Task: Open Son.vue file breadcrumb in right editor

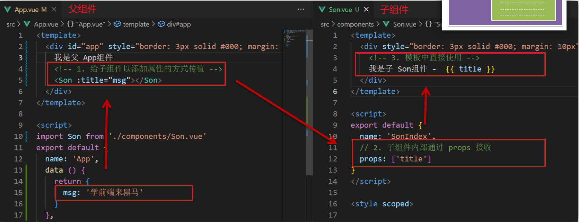Action: 400,24
